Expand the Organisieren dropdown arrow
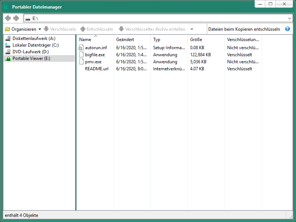296x222 pixels. pos(39,29)
